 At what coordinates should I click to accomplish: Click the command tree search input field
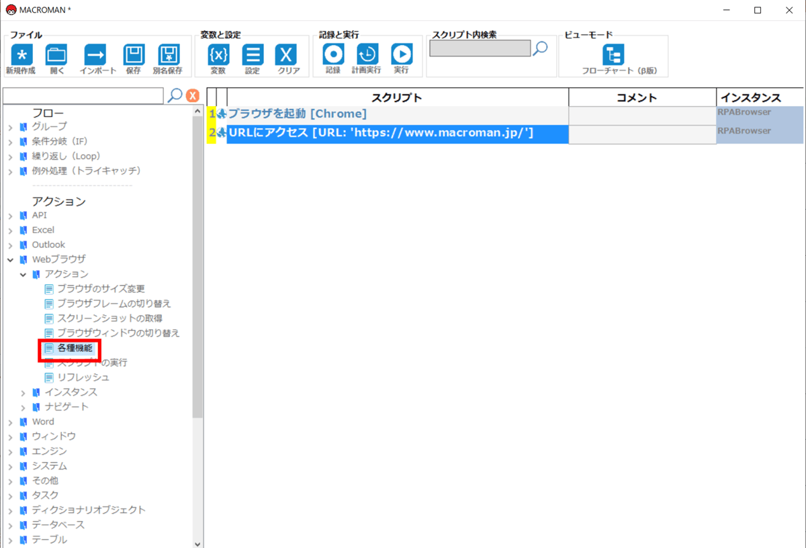tap(83, 95)
